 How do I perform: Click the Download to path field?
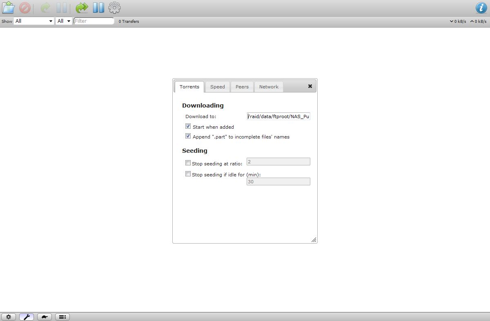tap(278, 117)
